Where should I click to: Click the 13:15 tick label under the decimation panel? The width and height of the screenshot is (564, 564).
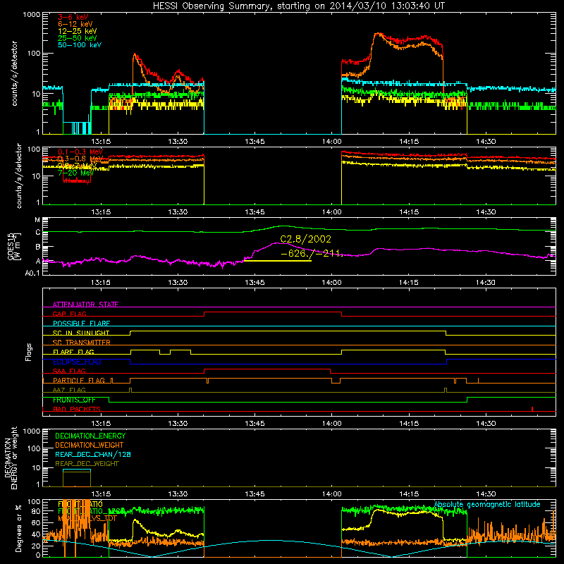pyautogui.click(x=101, y=494)
